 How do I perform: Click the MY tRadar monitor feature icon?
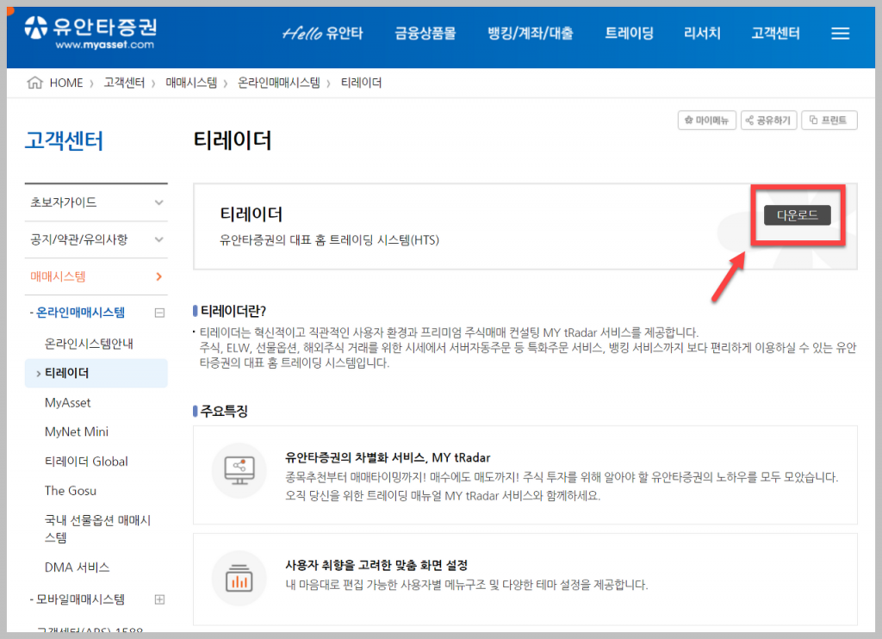(x=239, y=470)
